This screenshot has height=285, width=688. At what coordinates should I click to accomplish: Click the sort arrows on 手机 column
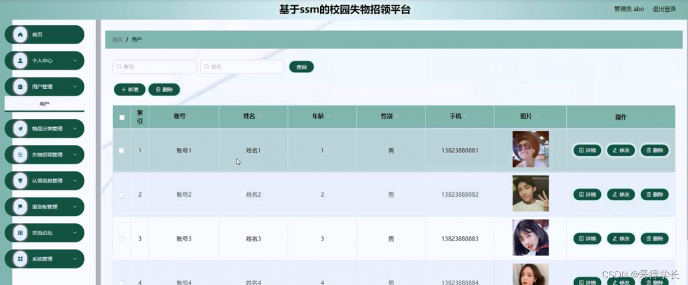point(466,116)
